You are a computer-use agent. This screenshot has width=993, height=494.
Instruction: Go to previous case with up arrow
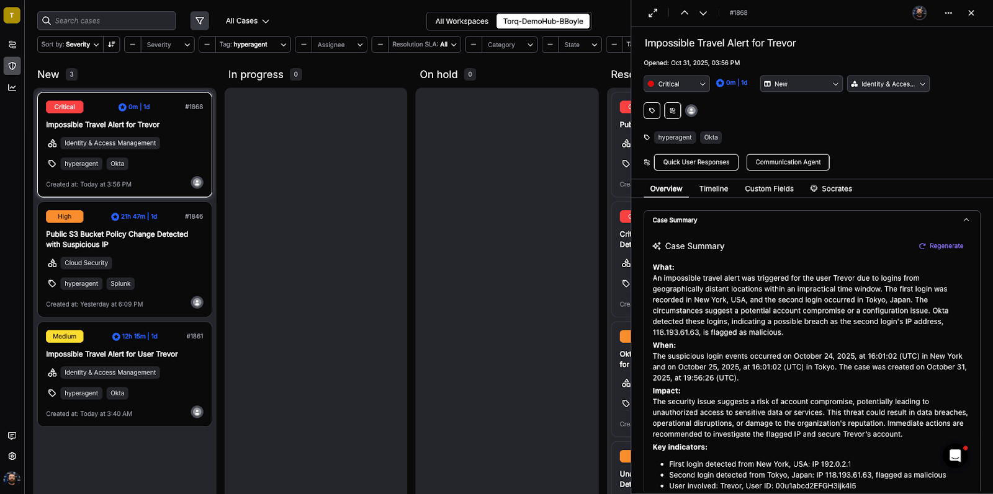685,13
